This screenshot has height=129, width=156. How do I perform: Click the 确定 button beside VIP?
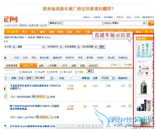click(x=90, y=71)
